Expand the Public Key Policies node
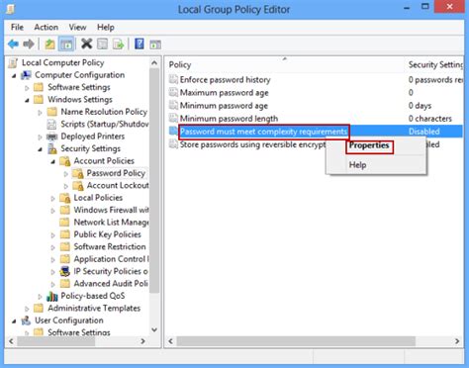The width and height of the screenshot is (469, 368). (x=52, y=235)
